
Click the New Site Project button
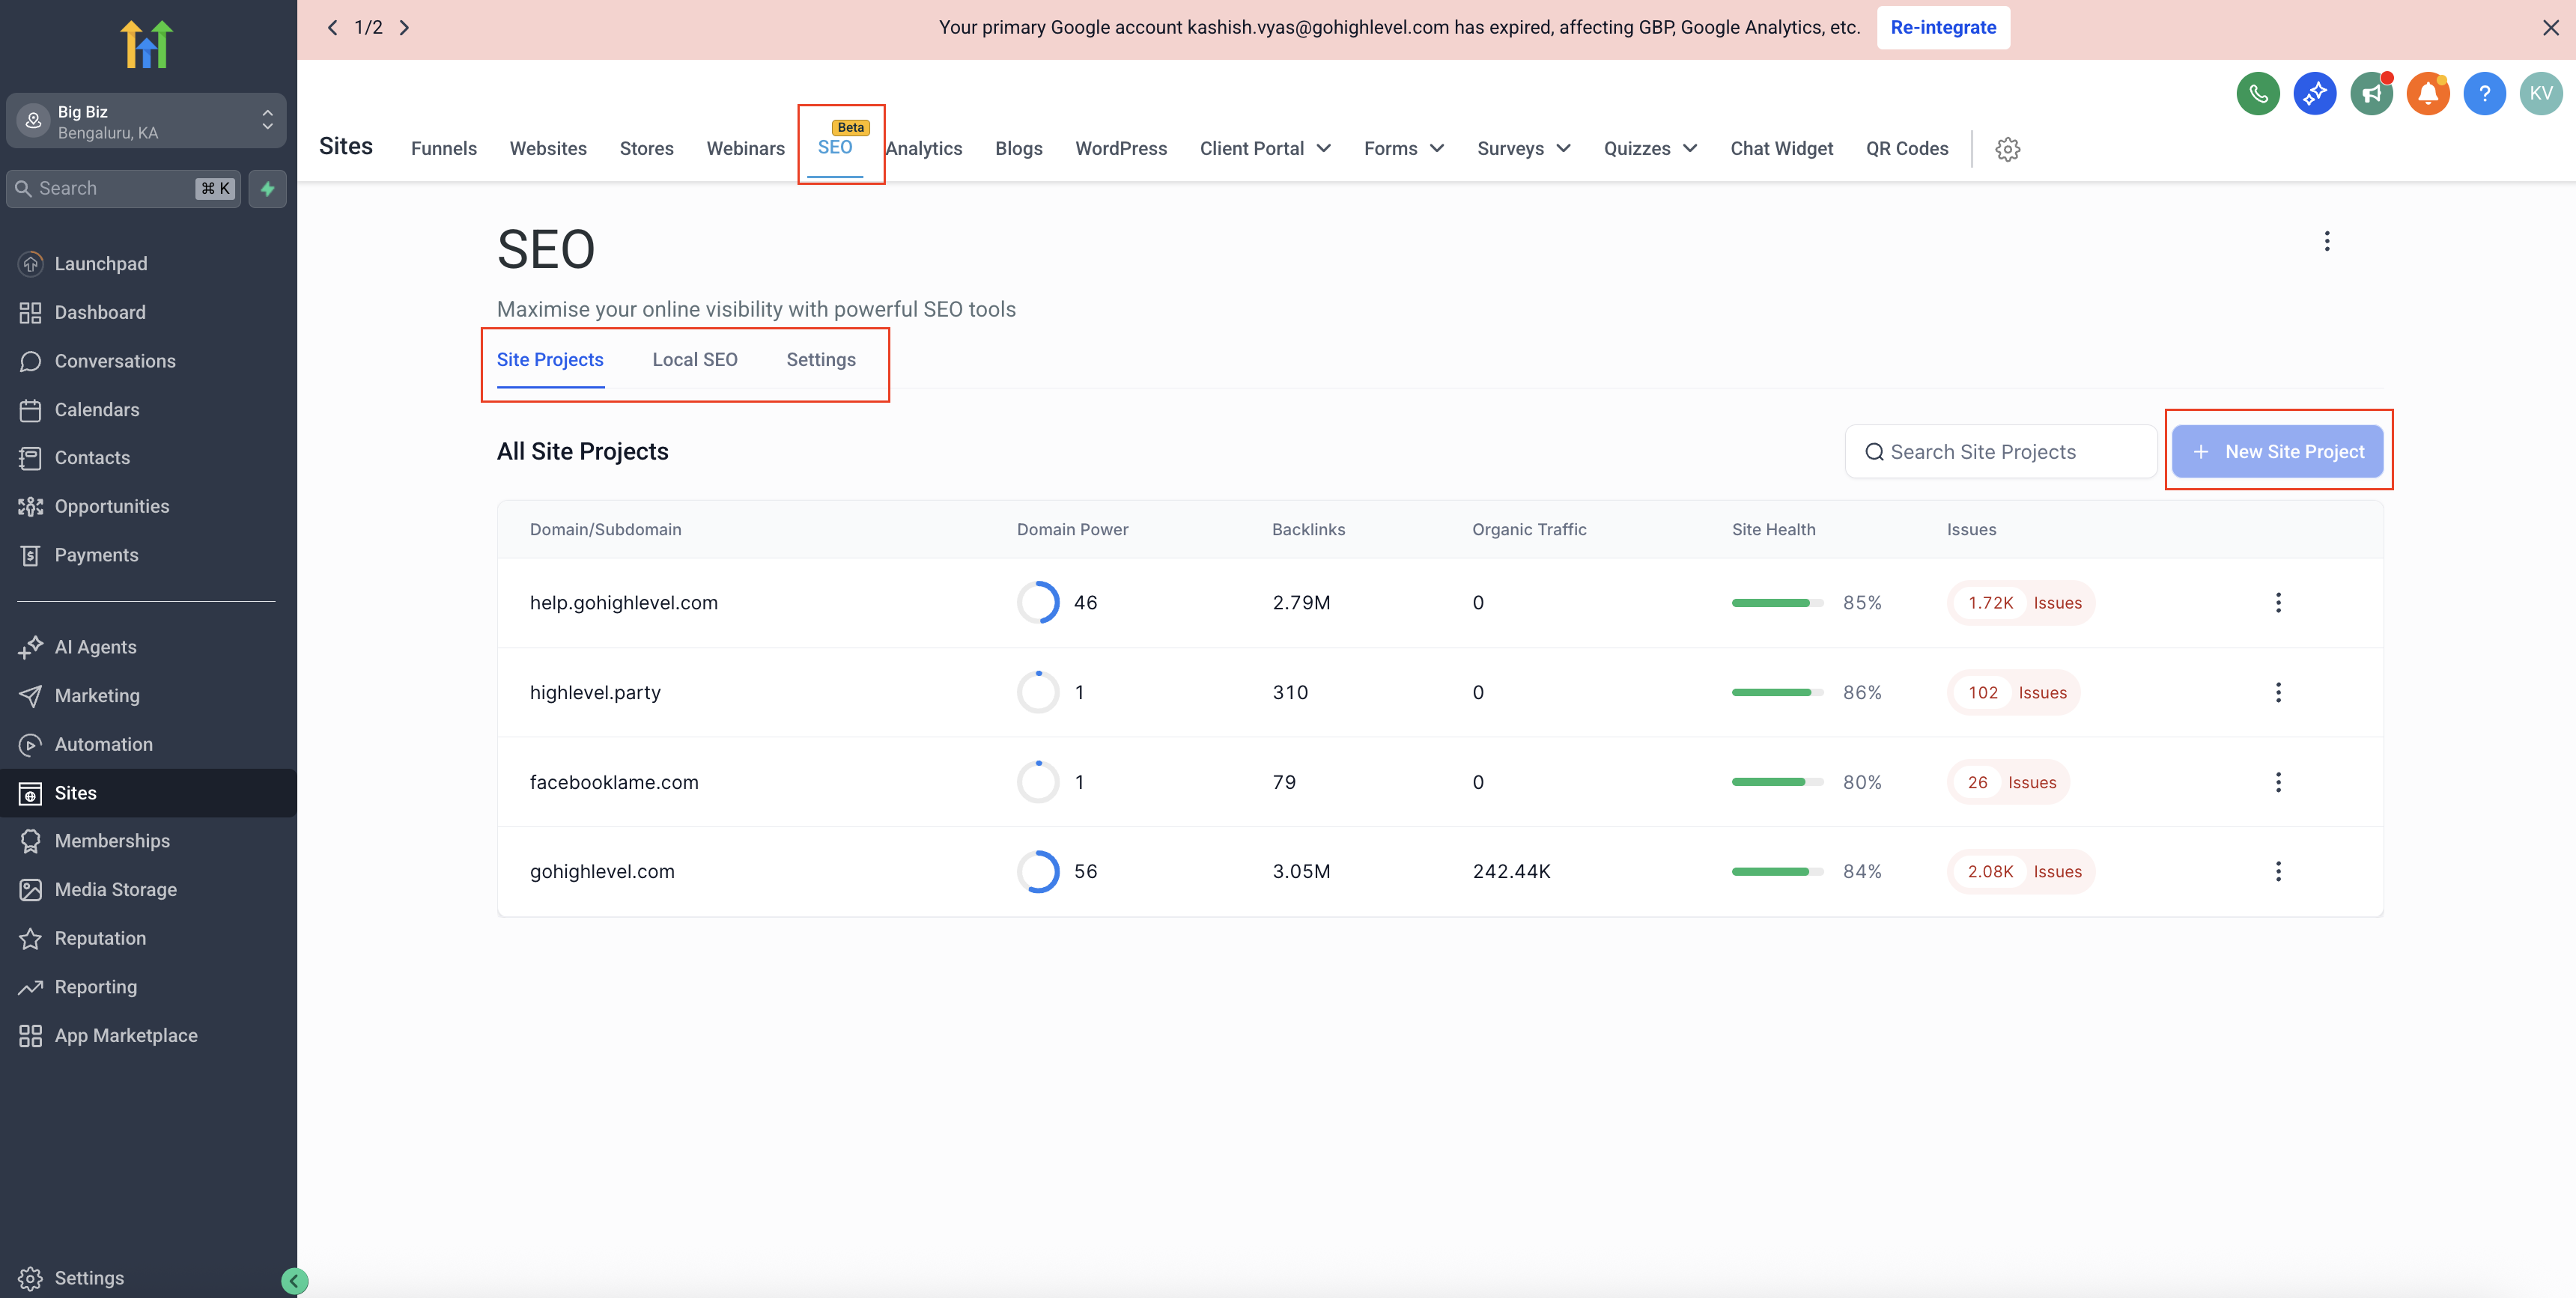click(x=2277, y=452)
